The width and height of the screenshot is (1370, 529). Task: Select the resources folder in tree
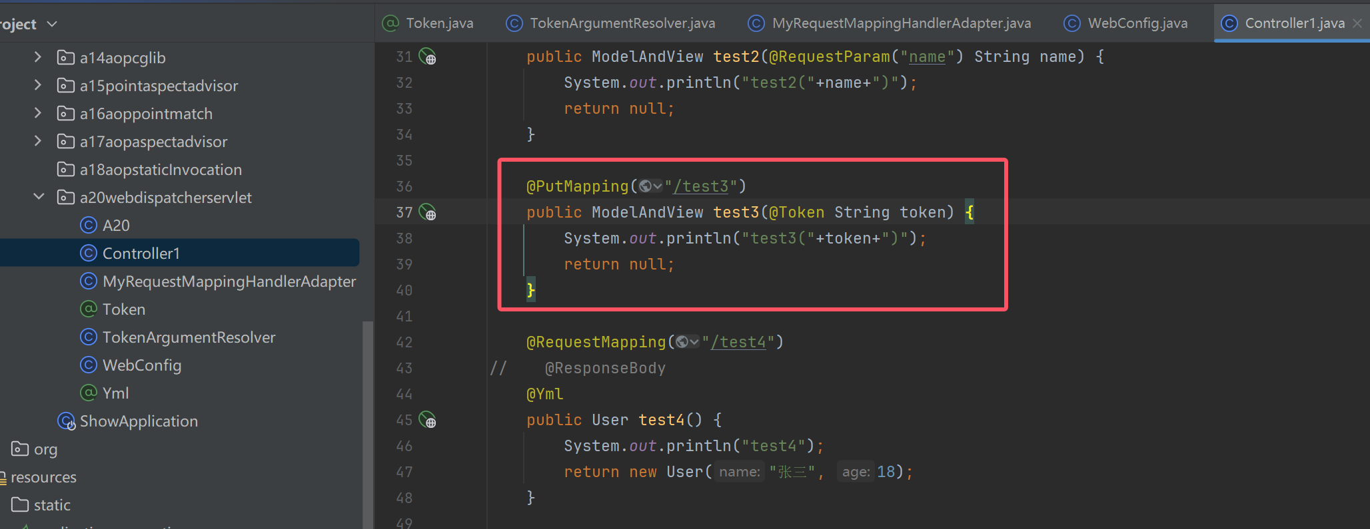pyautogui.click(x=43, y=477)
